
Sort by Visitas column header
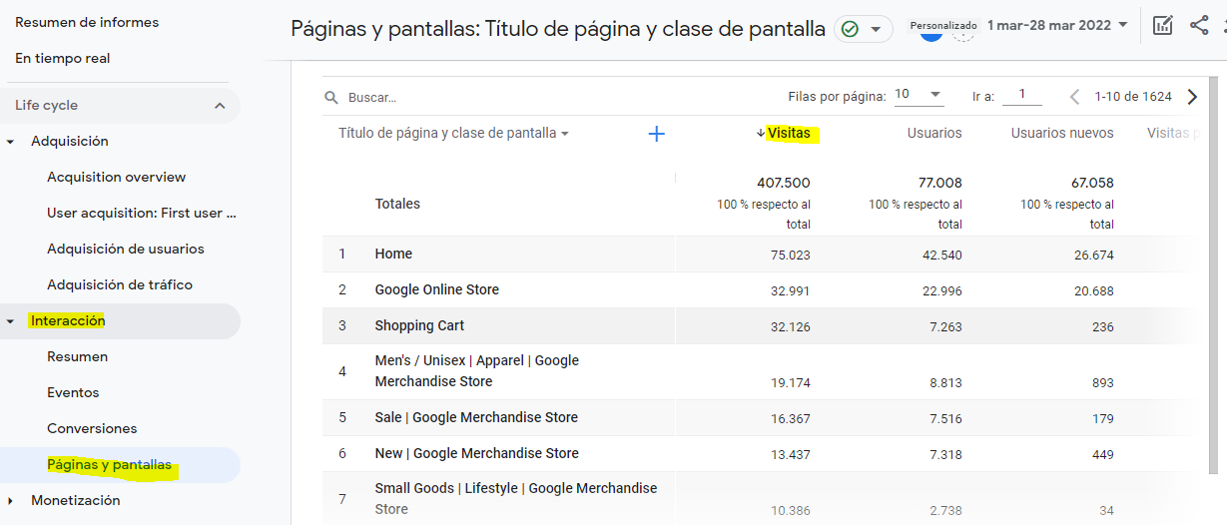788,134
